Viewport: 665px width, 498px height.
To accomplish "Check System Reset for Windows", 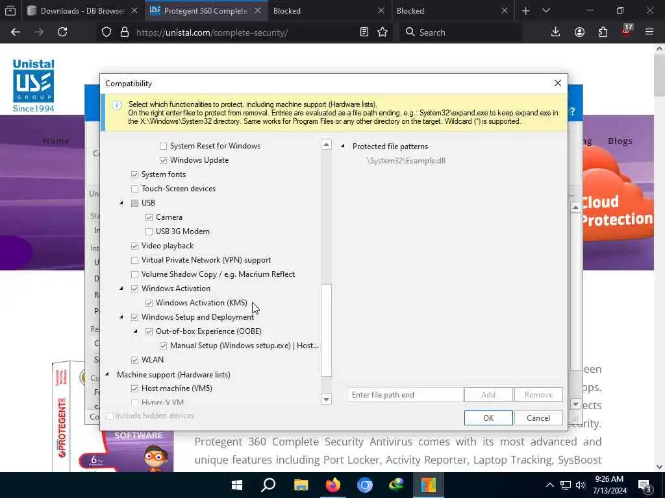I will coord(163,146).
